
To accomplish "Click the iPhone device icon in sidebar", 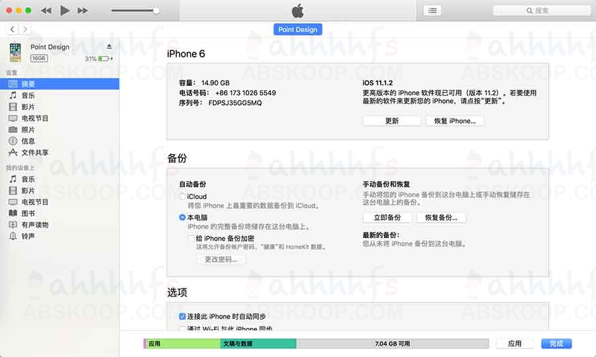I will (16, 52).
